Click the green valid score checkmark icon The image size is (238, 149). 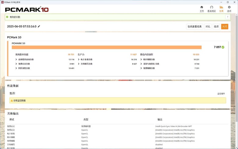7,17
